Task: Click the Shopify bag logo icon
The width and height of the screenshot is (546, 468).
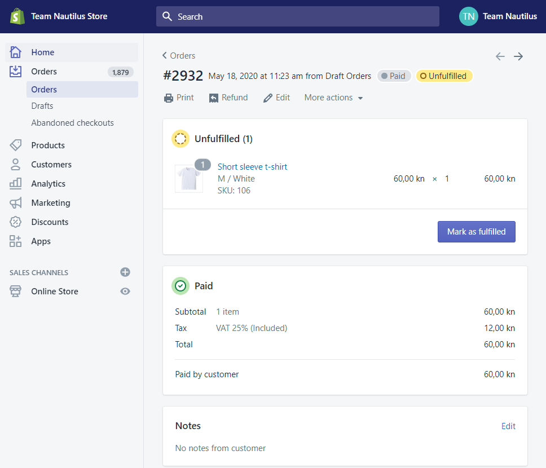Action: click(x=16, y=16)
